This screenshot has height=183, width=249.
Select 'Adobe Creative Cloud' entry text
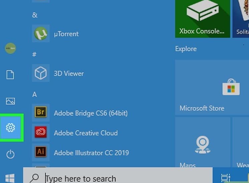(86, 133)
